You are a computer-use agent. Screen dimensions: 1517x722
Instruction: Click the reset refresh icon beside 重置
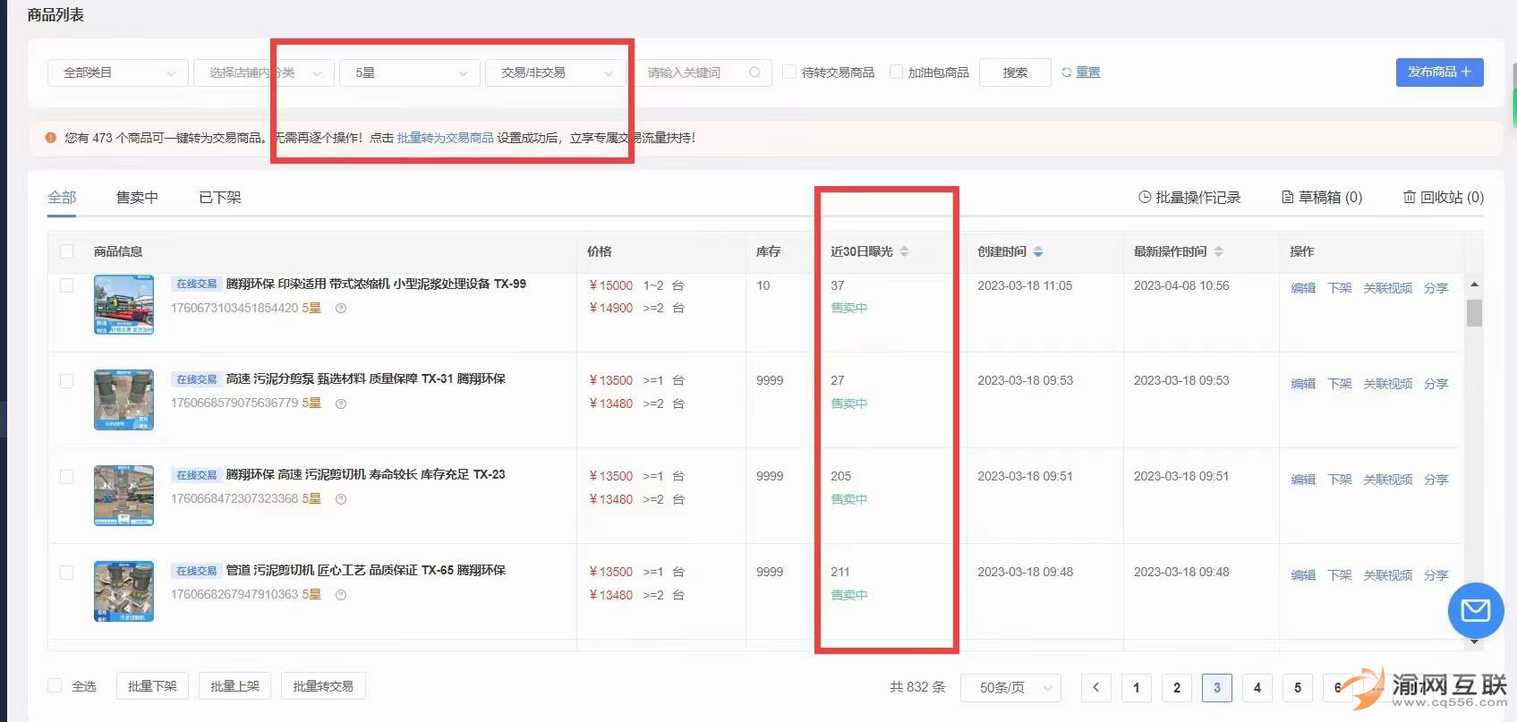(x=1066, y=72)
